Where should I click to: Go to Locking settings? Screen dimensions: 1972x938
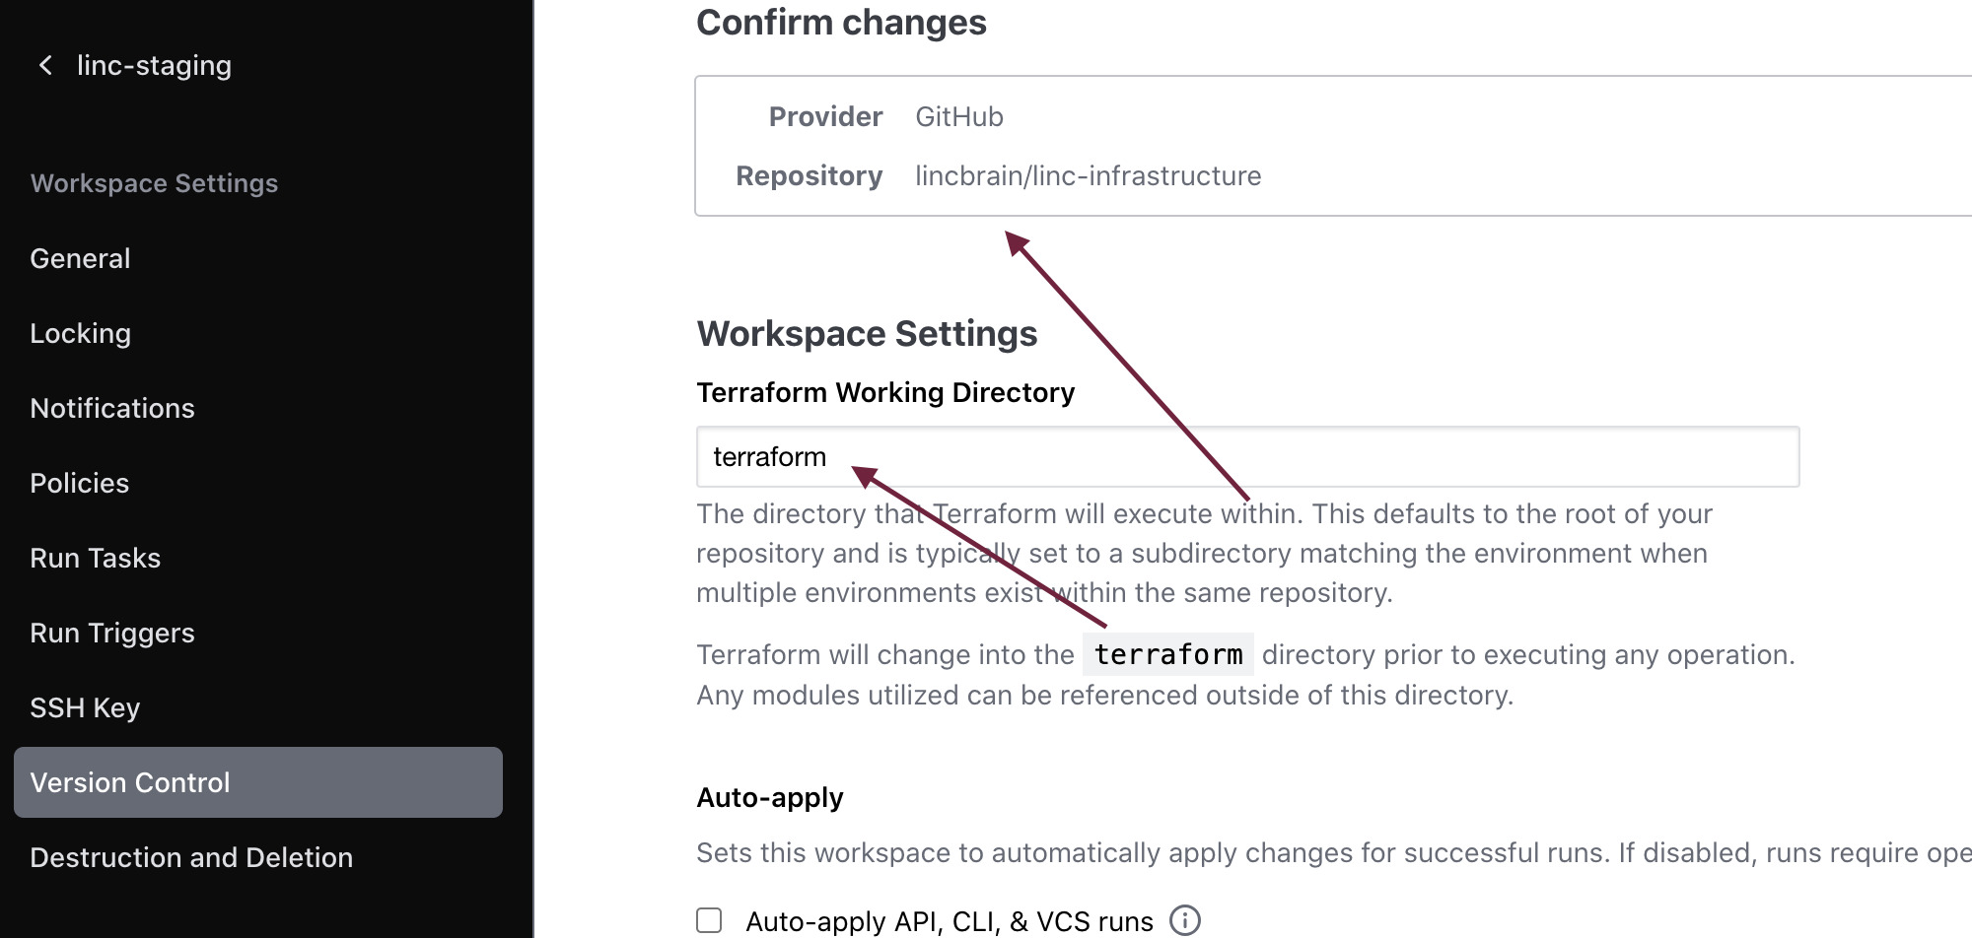click(80, 333)
